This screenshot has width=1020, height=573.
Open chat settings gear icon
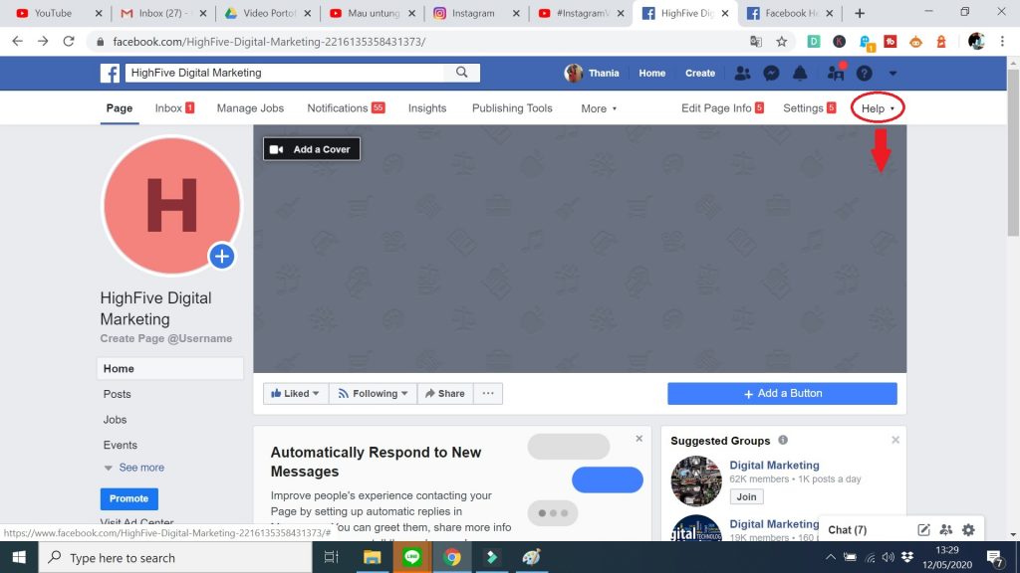(x=968, y=530)
